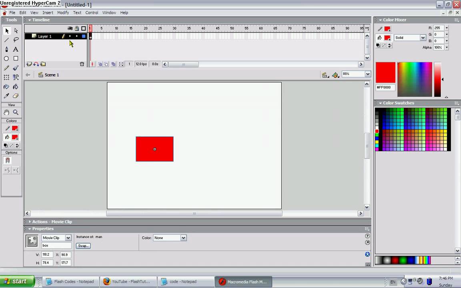Switch to YouTube Firefox taskbar window
461x288 pixels.
tap(128, 282)
